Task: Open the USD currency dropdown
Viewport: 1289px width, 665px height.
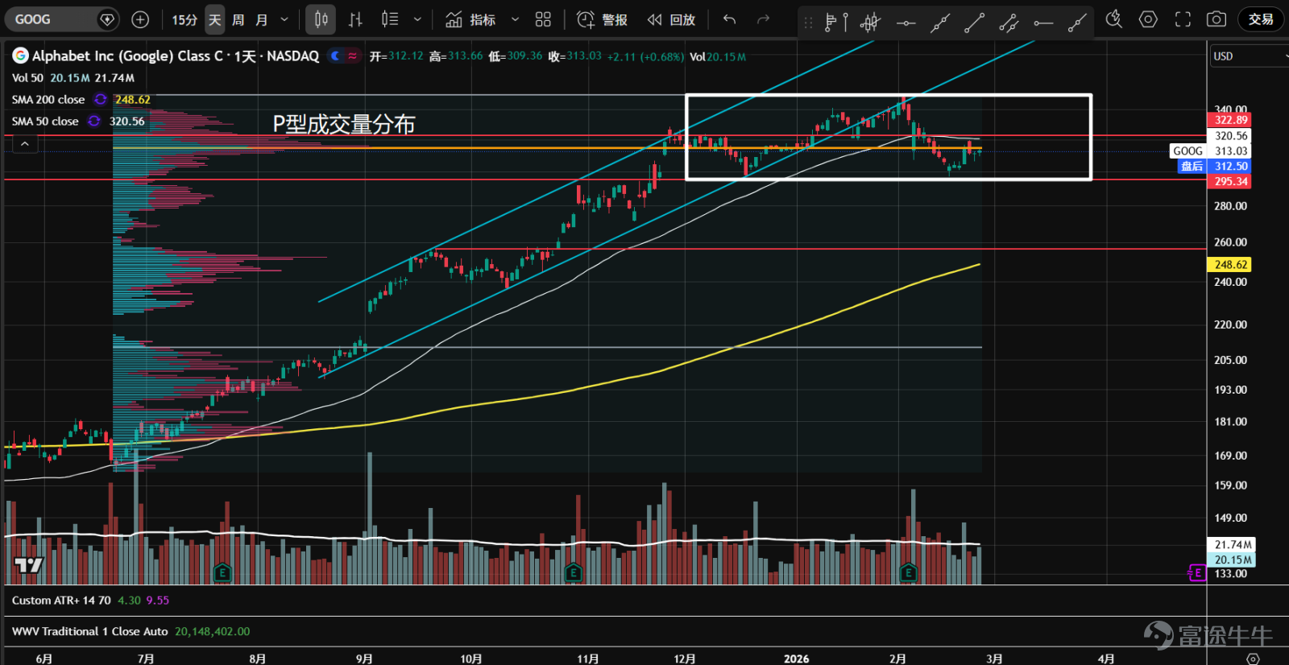Action: [x=1249, y=56]
